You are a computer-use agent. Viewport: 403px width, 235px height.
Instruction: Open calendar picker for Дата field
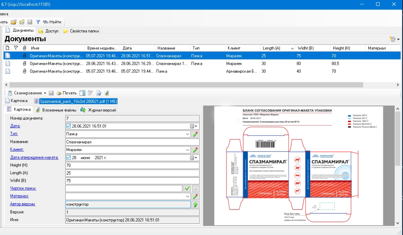click(x=194, y=126)
